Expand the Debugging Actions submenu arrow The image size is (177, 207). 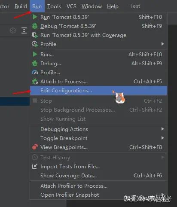click(162, 129)
